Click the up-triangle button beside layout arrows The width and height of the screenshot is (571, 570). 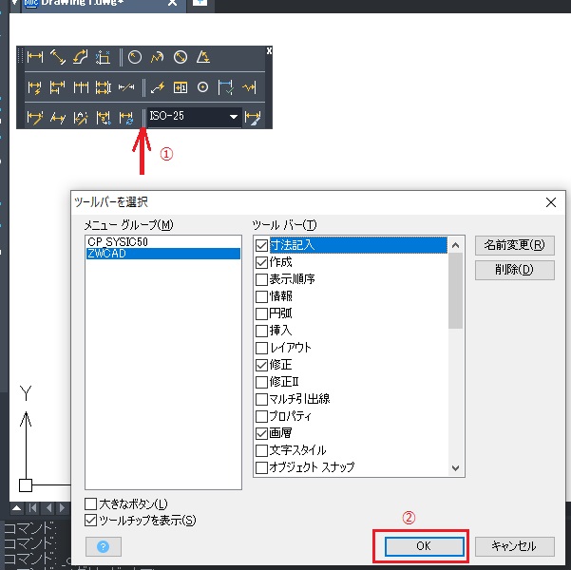click(17, 507)
